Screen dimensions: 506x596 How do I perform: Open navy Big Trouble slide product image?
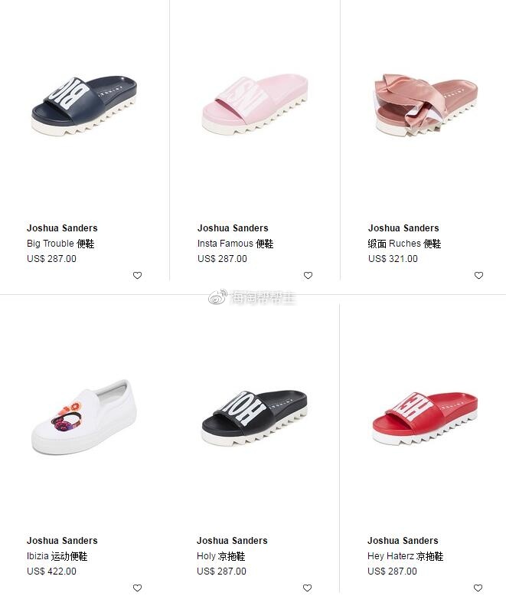tap(84, 106)
